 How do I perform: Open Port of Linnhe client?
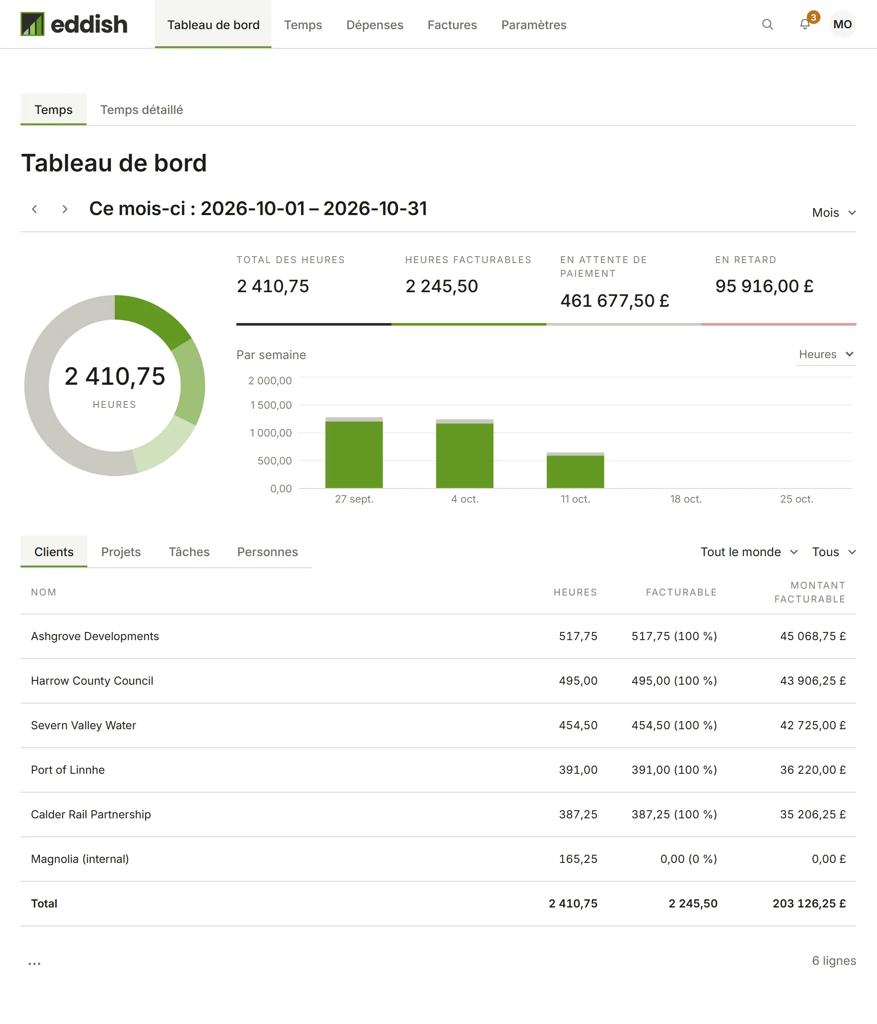438,770
